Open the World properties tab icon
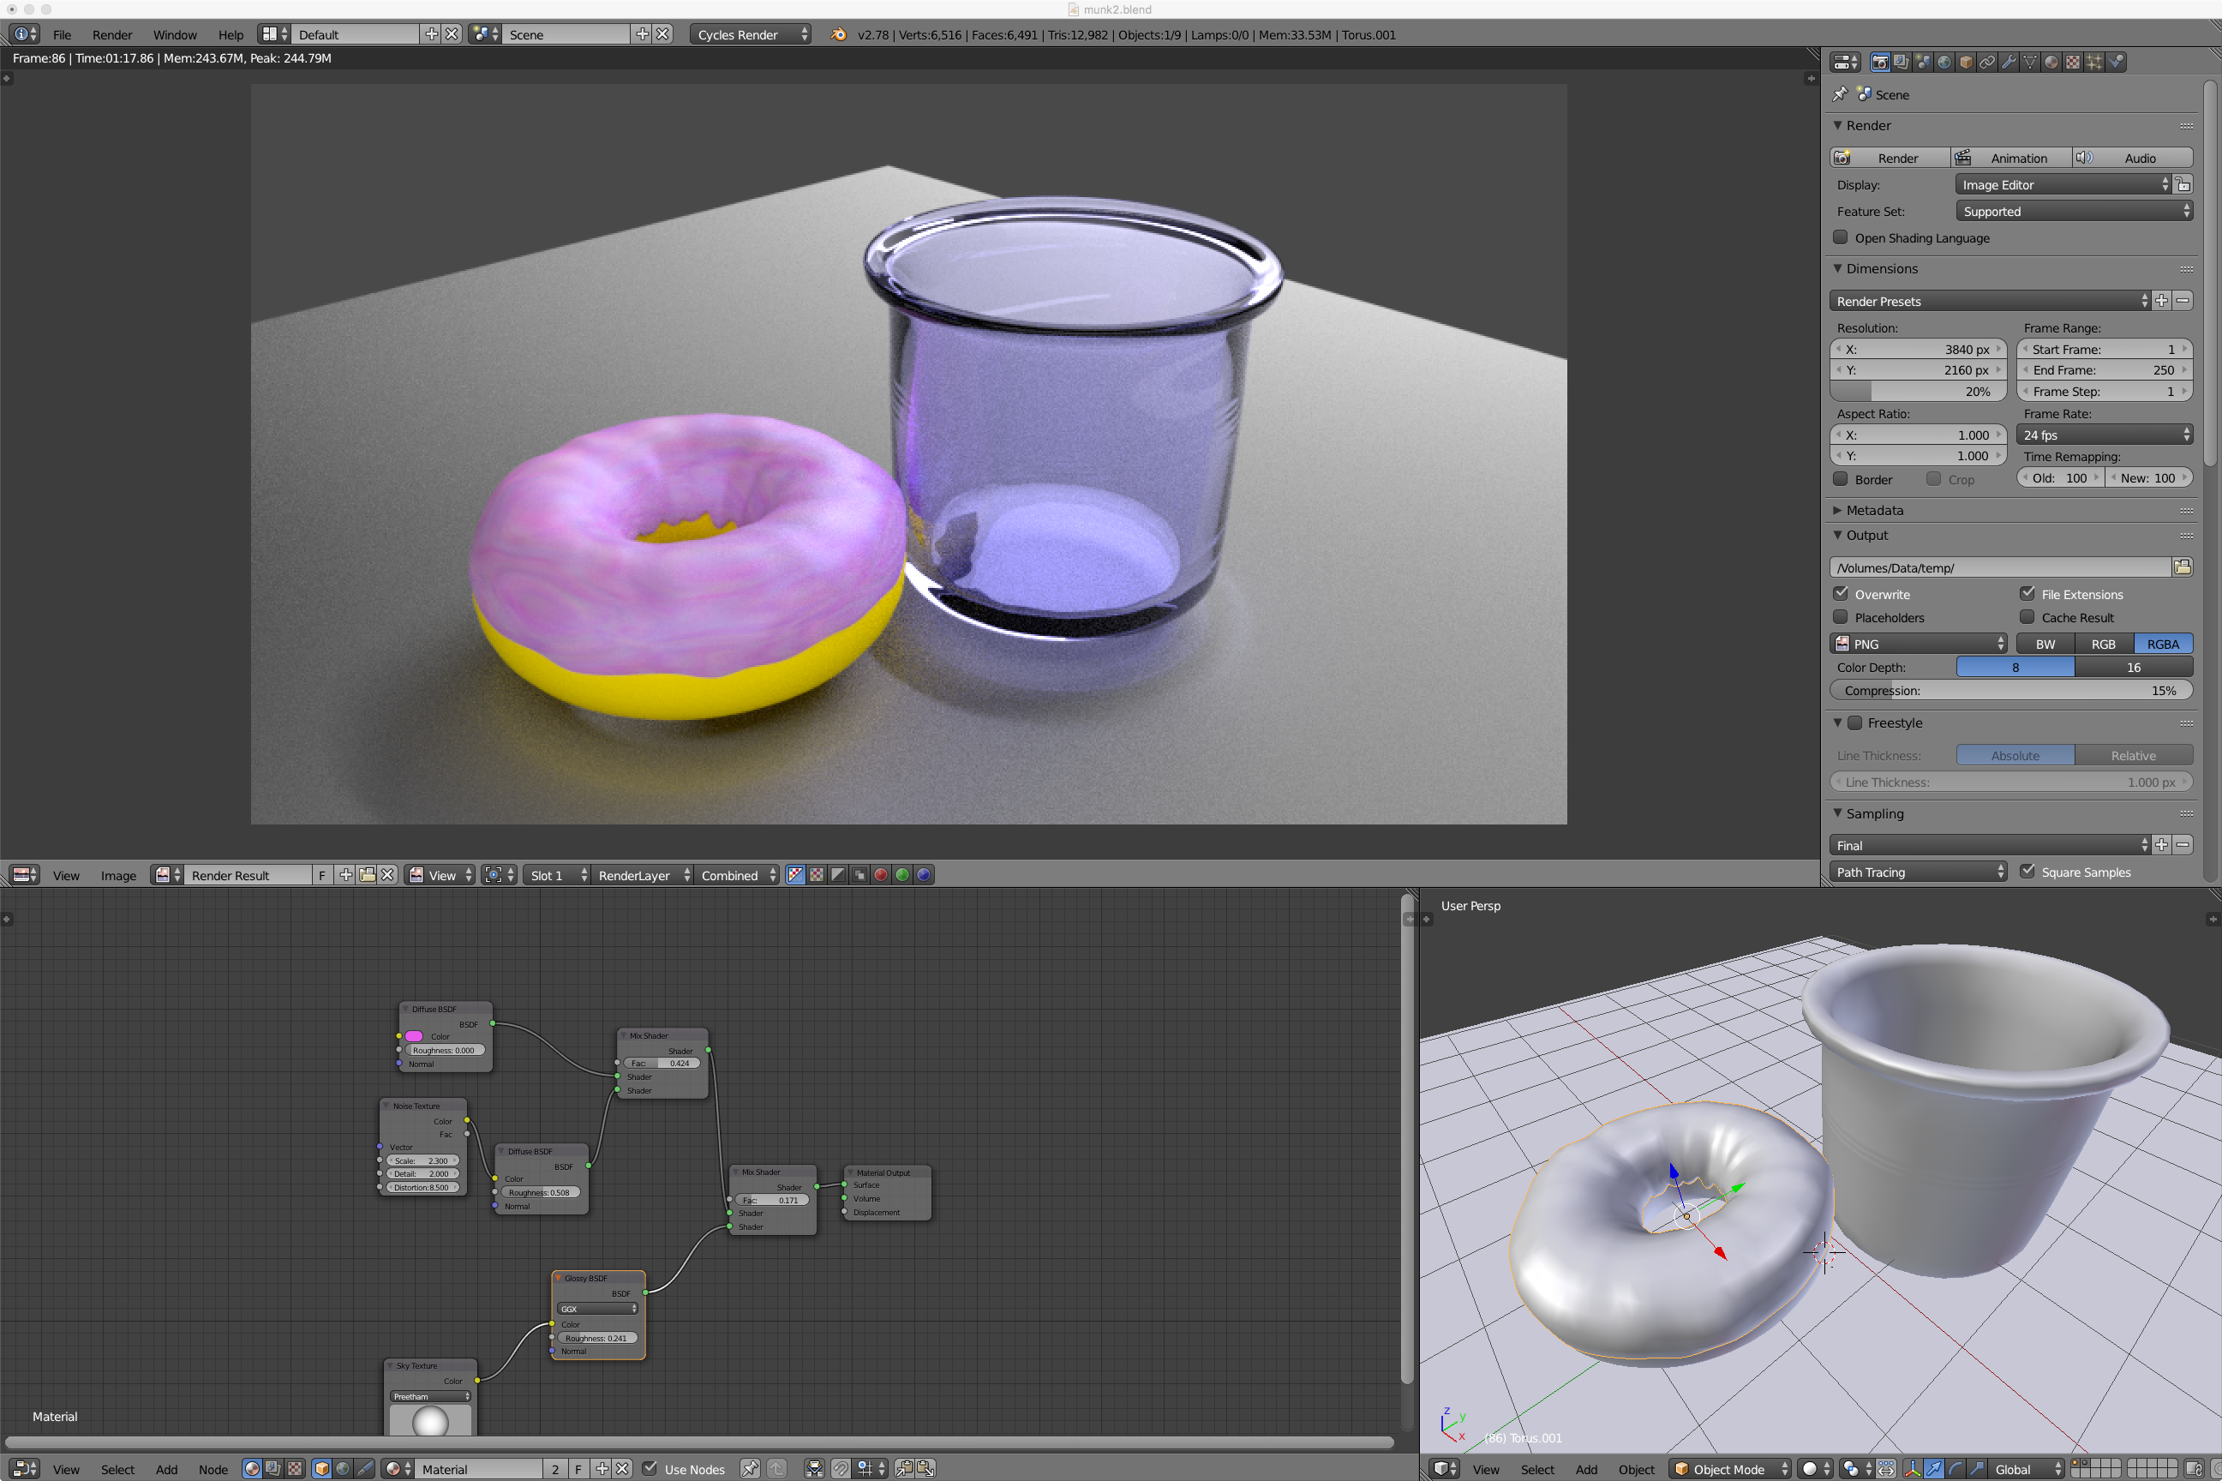Viewport: 2222px width, 1481px height. (1944, 63)
